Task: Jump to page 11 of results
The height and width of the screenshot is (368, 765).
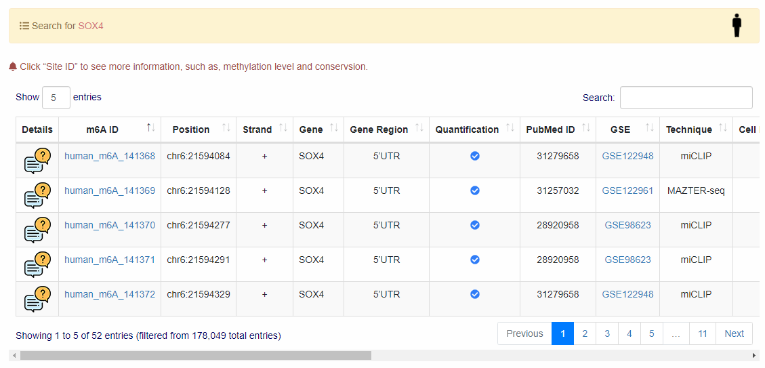Action: pos(703,333)
